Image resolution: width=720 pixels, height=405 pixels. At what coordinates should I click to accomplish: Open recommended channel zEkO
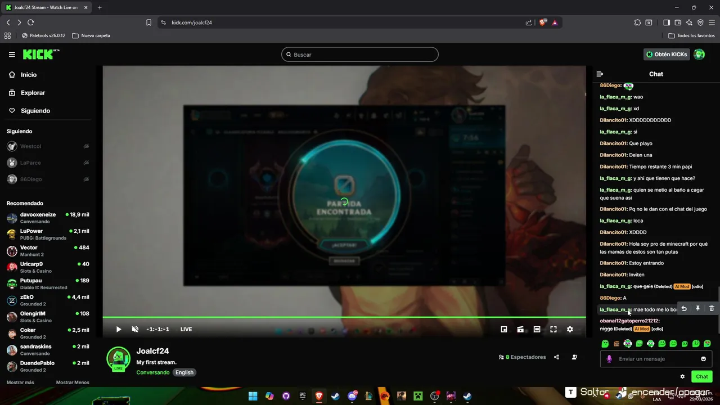click(48, 300)
